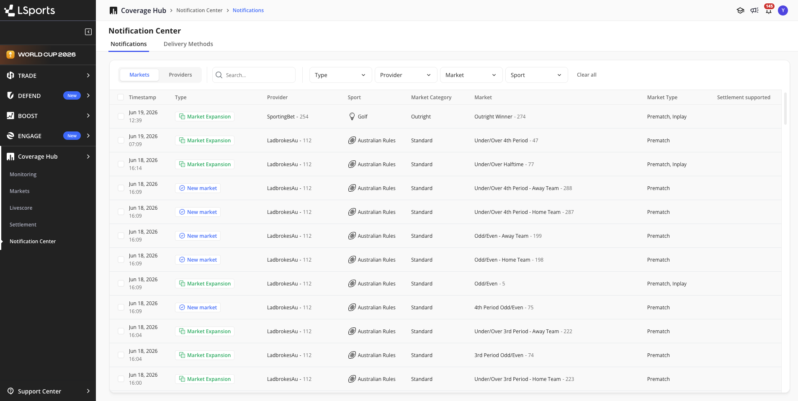Open Livescore in sidebar

[x=21, y=208]
